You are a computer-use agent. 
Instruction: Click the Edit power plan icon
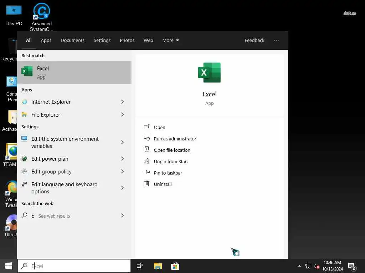(24, 159)
